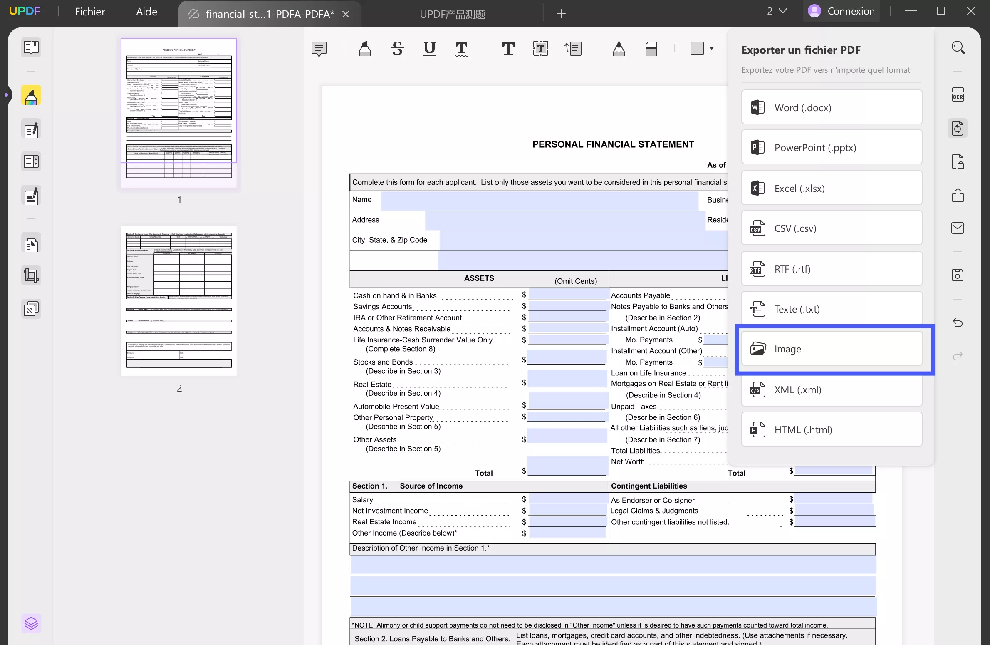The image size is (990, 645).
Task: Click the OCR icon in right sidebar
Action: (958, 95)
